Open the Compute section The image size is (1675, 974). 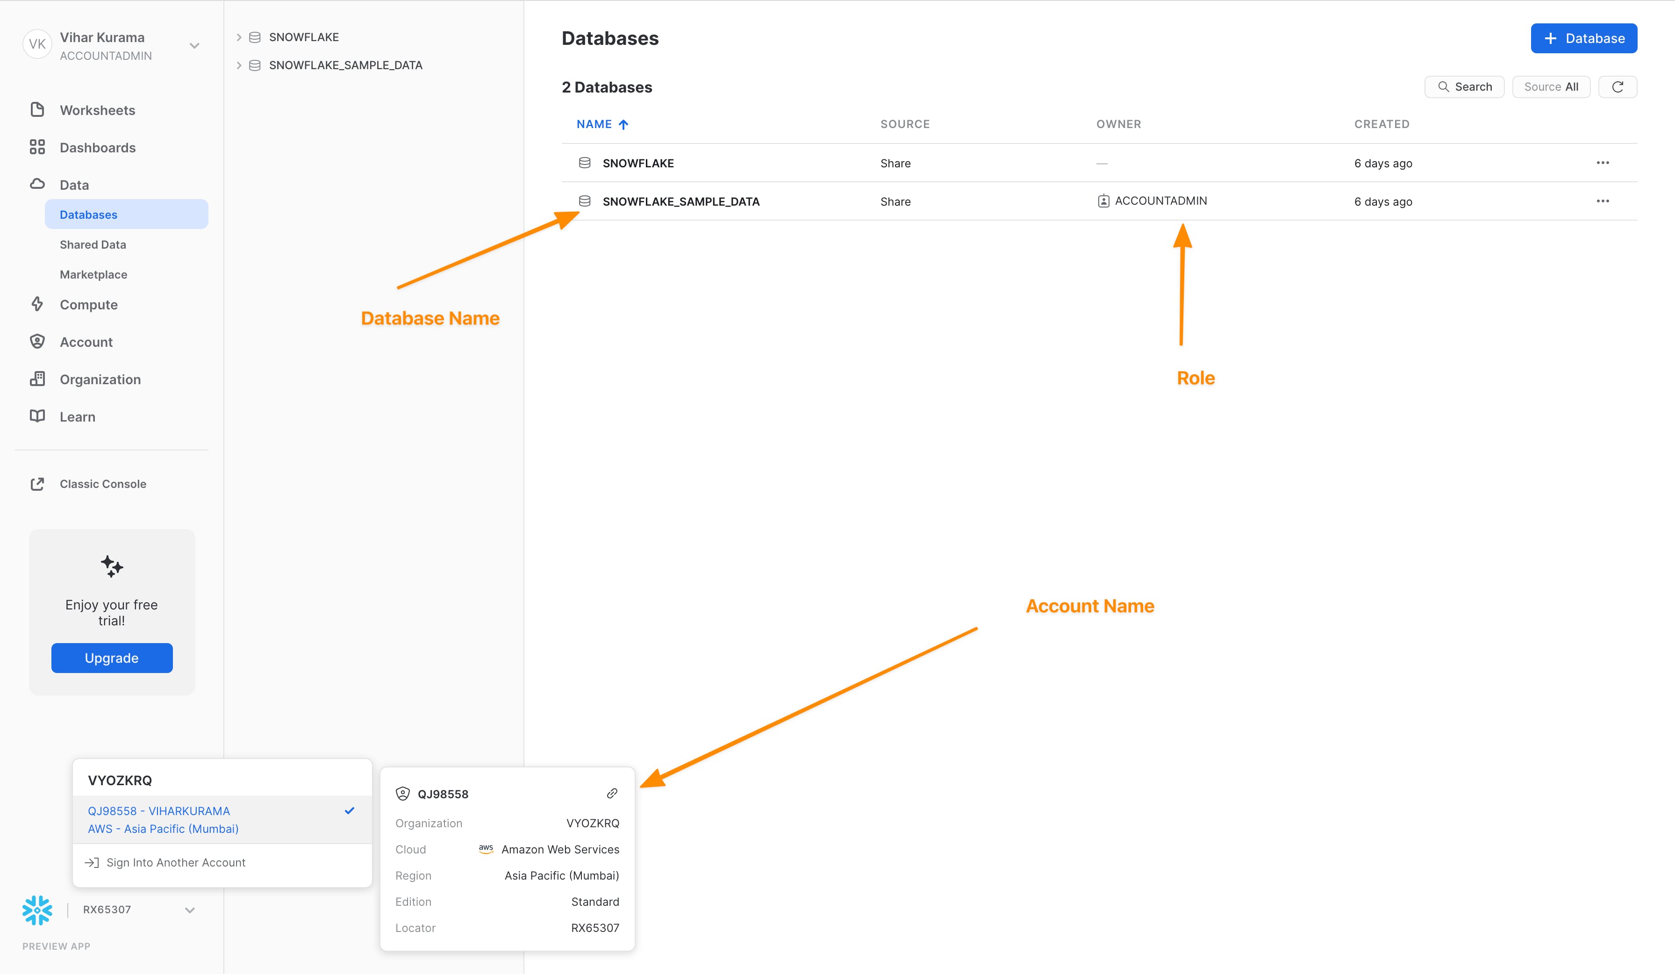[x=88, y=305]
